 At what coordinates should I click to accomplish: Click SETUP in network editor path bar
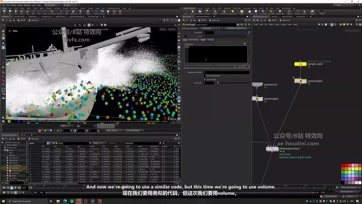(x=274, y=20)
